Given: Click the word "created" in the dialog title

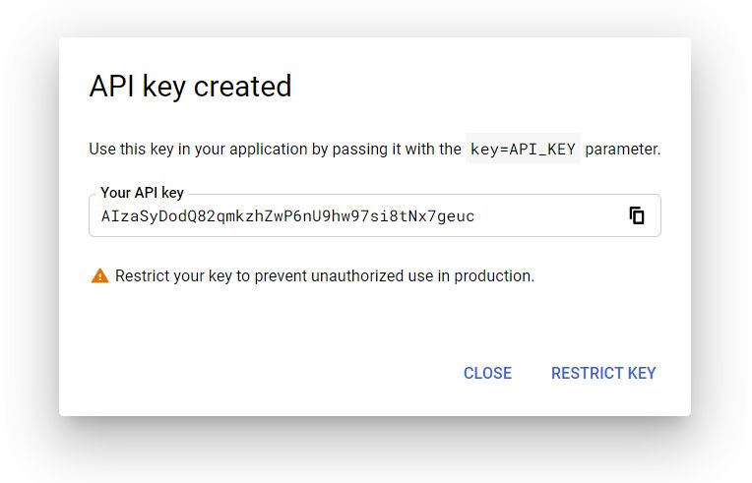Looking at the screenshot, I should (x=243, y=87).
